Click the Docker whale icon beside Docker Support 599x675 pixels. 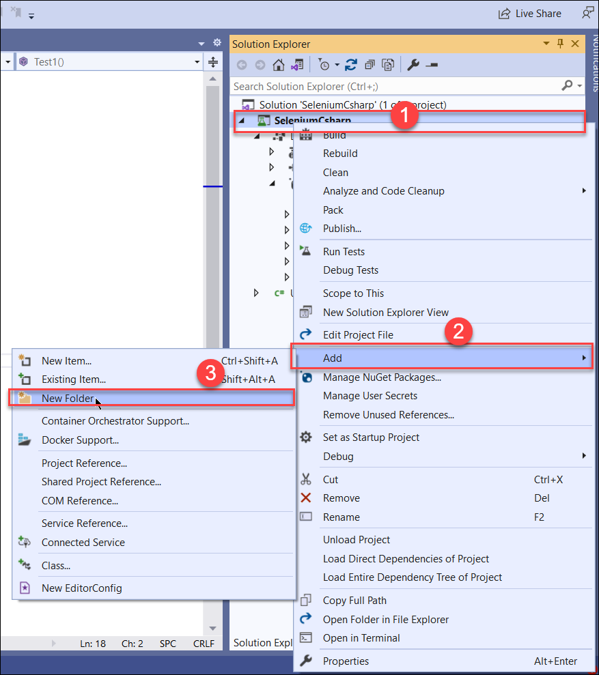25,440
